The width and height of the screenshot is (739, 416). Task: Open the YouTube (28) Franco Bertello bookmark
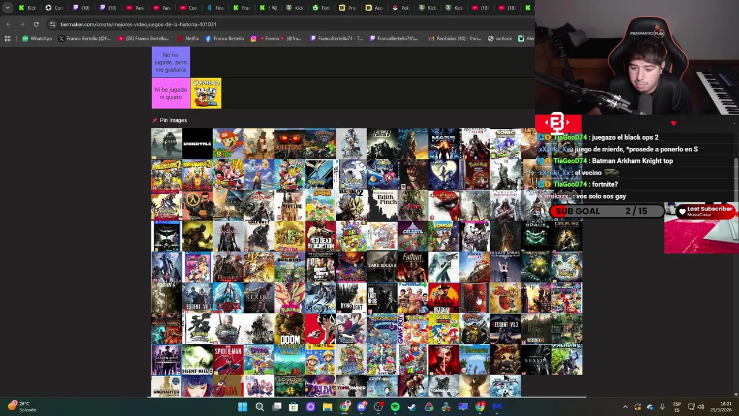[144, 39]
